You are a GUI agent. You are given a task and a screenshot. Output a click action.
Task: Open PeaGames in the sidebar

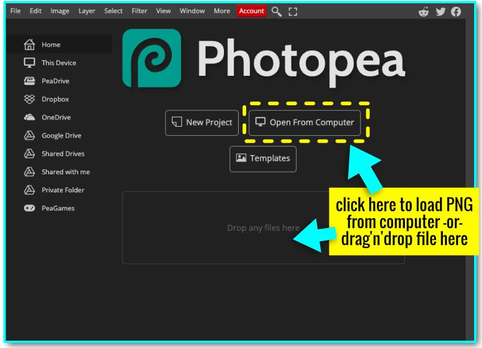59,208
